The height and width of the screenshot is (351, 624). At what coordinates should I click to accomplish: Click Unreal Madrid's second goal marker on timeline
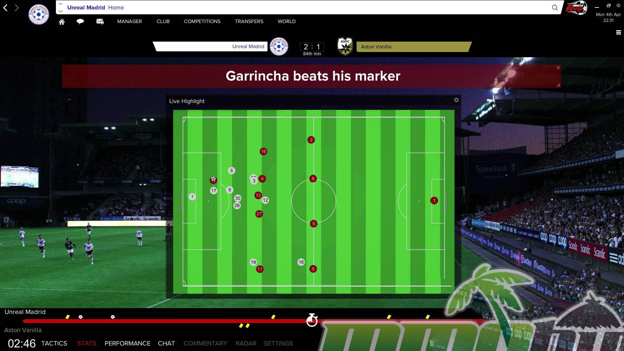[x=113, y=317]
